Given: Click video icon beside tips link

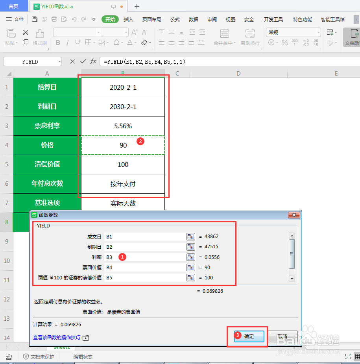Looking at the screenshot, I should [x=86, y=338].
